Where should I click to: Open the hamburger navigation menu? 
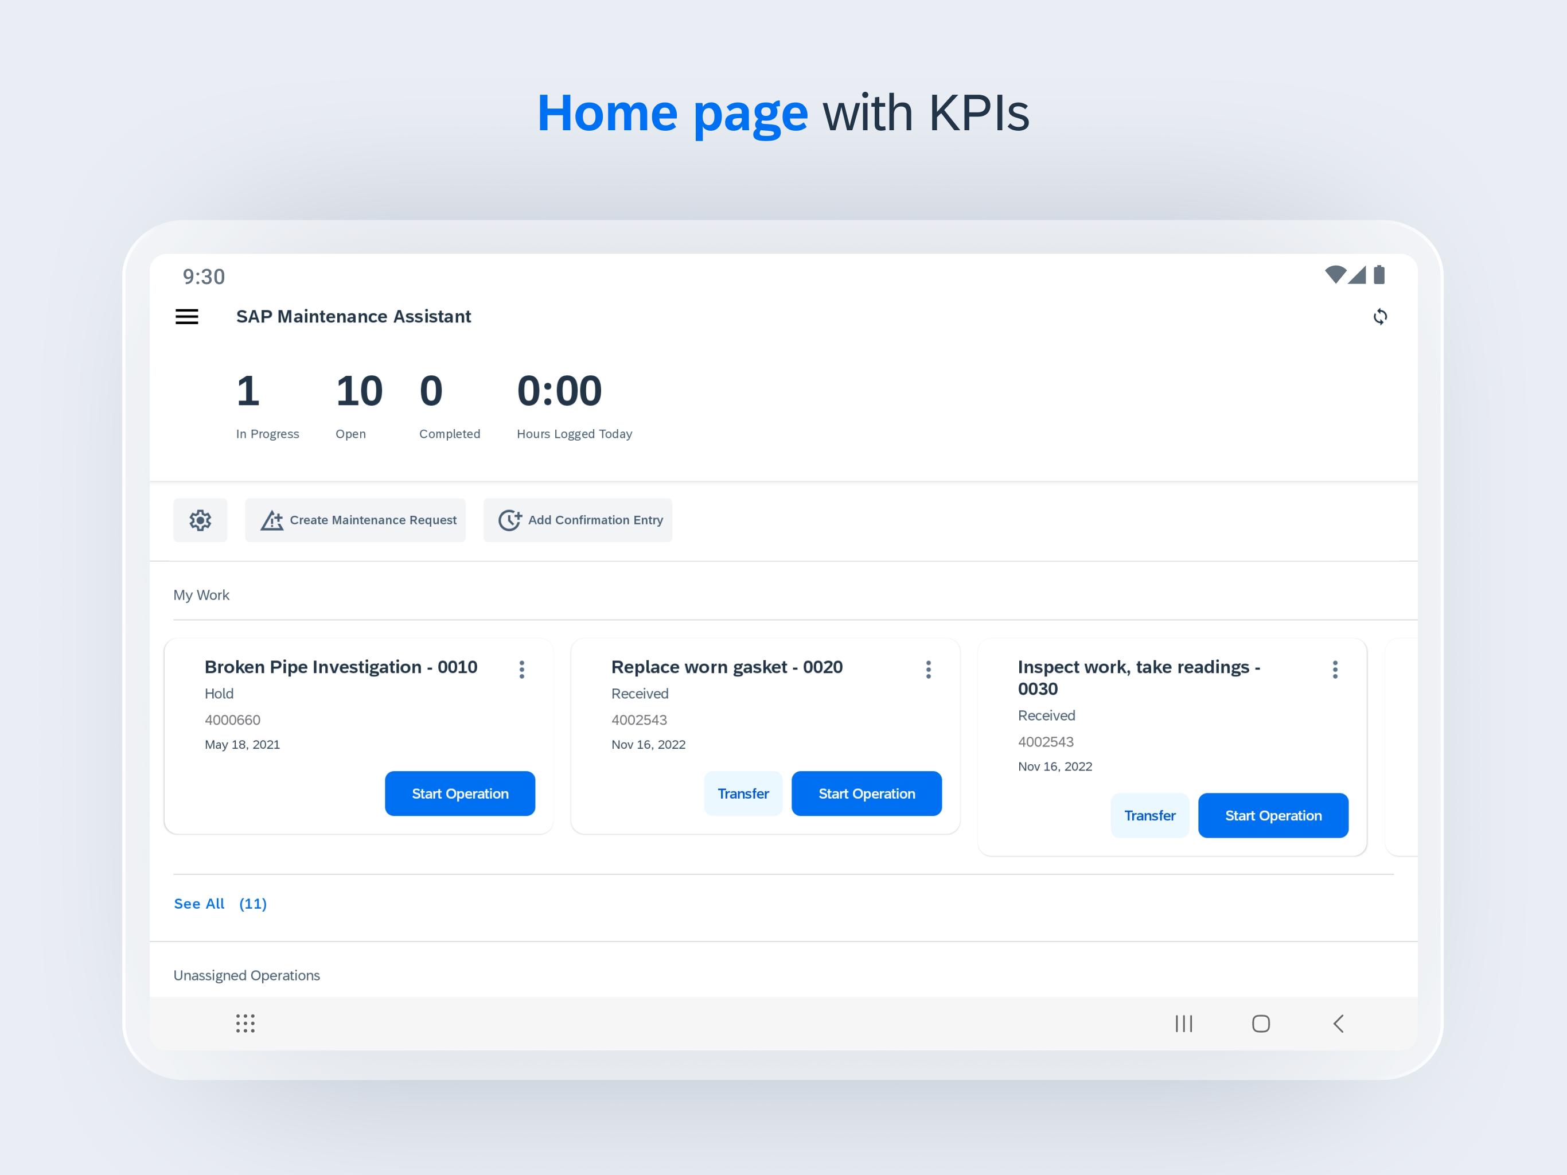[x=187, y=317]
